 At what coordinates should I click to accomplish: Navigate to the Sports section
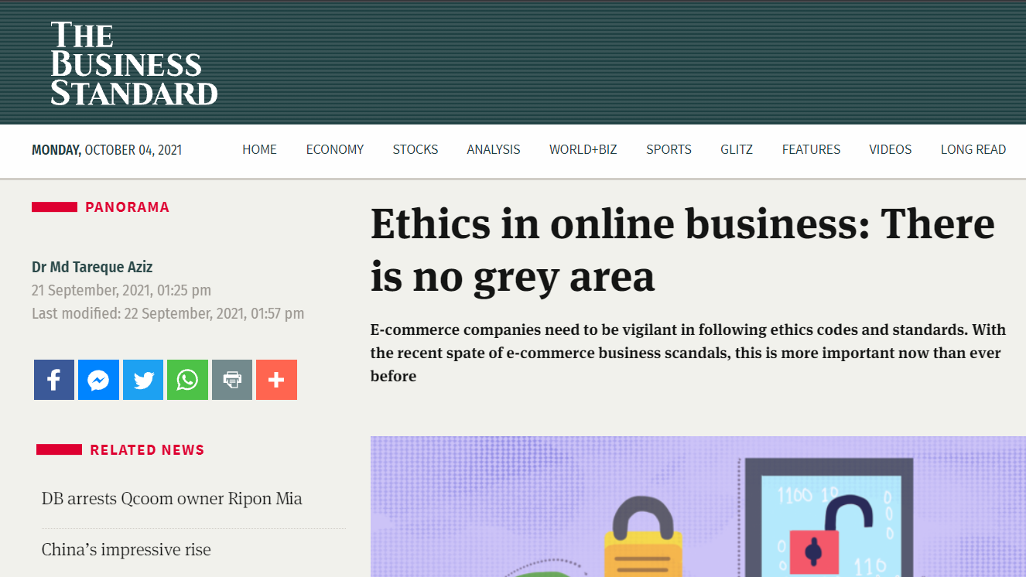(x=669, y=149)
